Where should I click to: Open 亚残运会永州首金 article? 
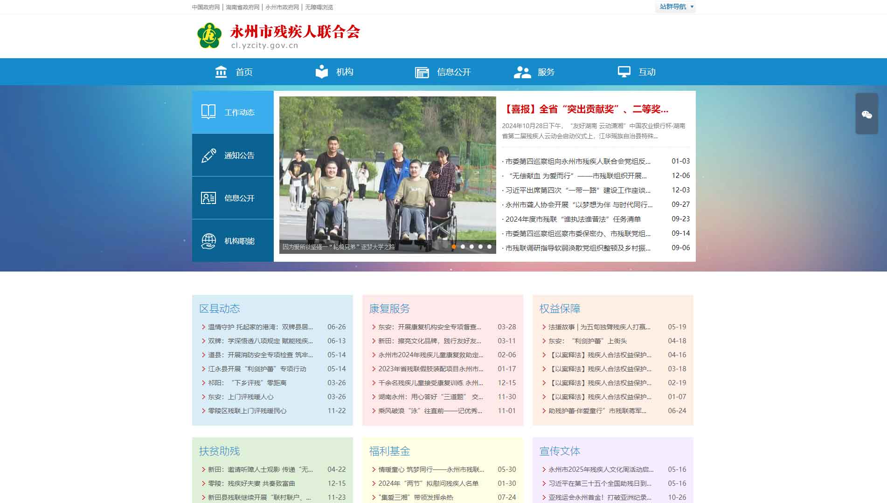coord(600,497)
